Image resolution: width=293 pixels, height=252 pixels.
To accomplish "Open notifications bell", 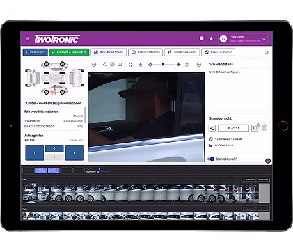I will click(211, 39).
